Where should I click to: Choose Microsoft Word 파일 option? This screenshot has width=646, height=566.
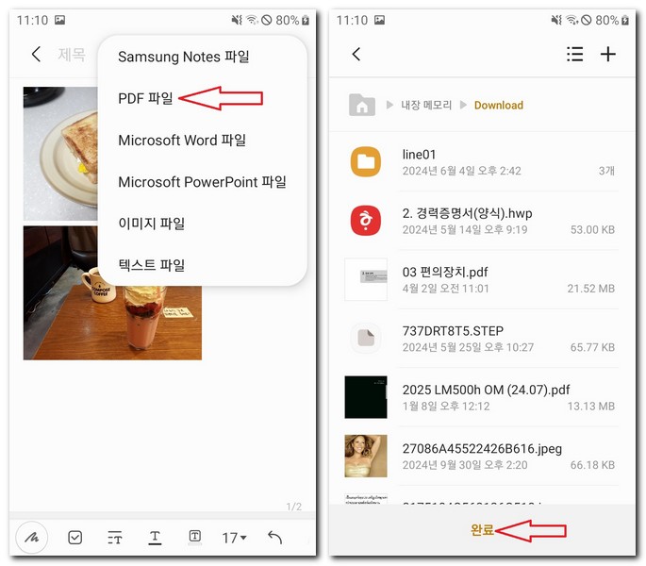click(182, 141)
